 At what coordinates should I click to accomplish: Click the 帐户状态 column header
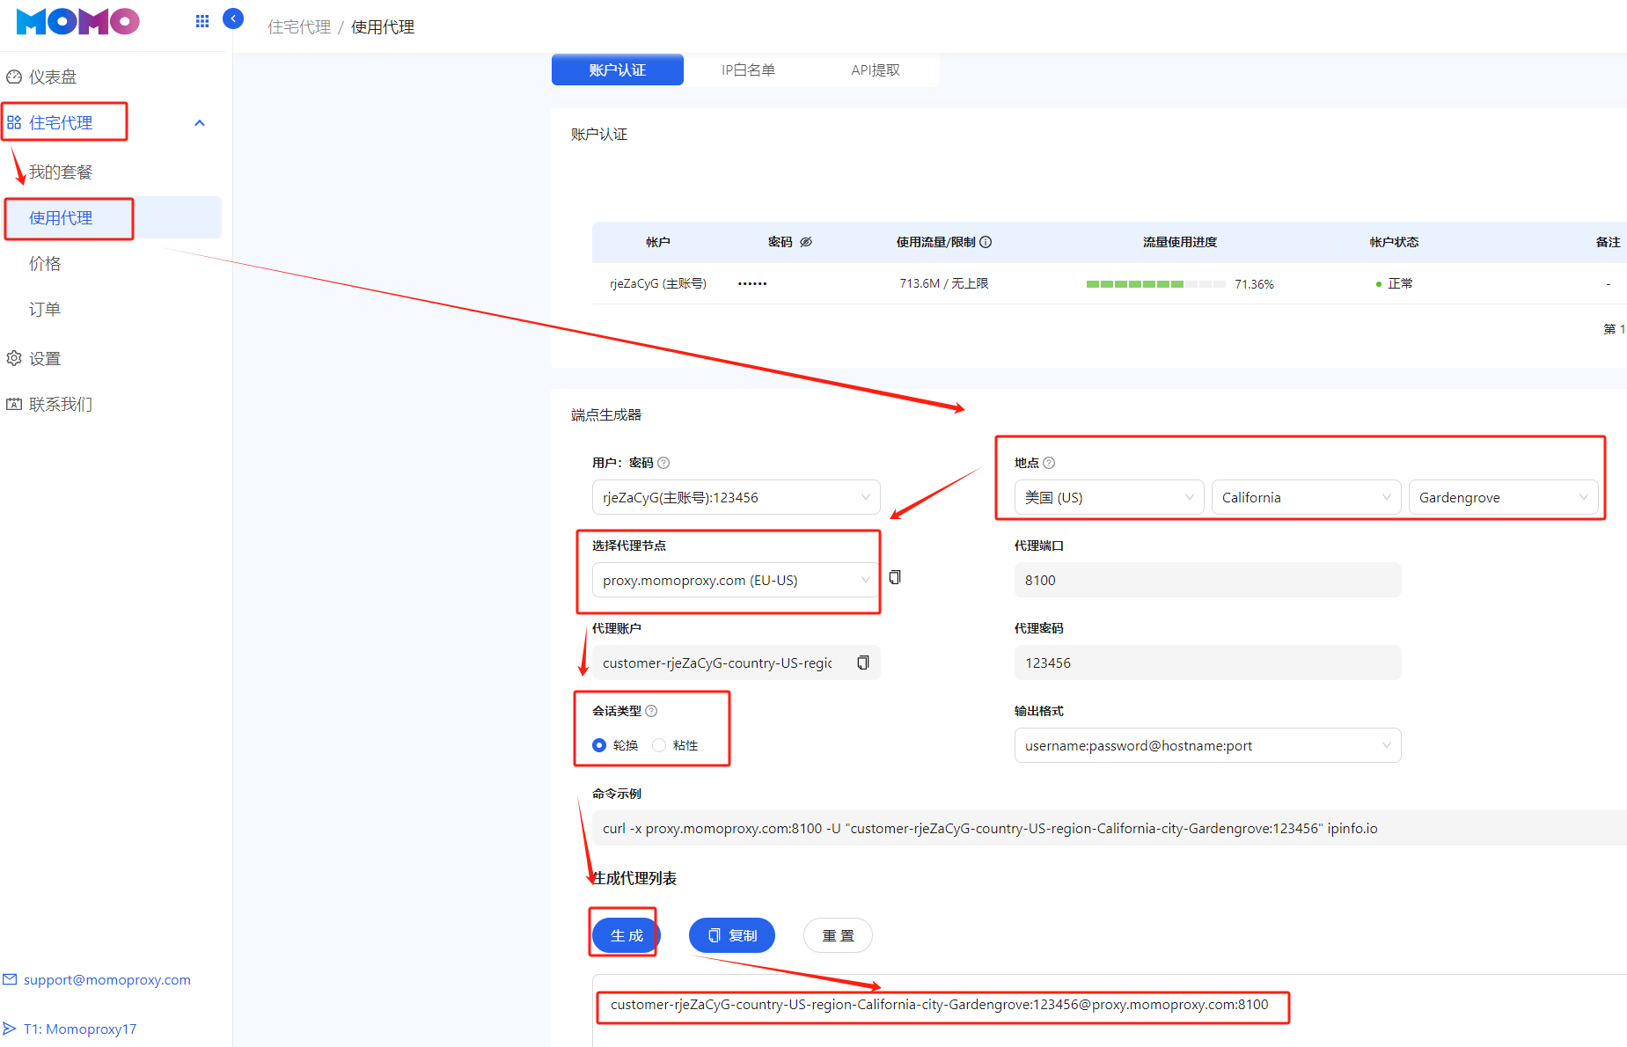[x=1394, y=242]
